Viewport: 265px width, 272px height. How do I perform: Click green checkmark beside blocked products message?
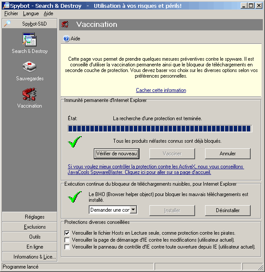pyautogui.click(x=75, y=142)
